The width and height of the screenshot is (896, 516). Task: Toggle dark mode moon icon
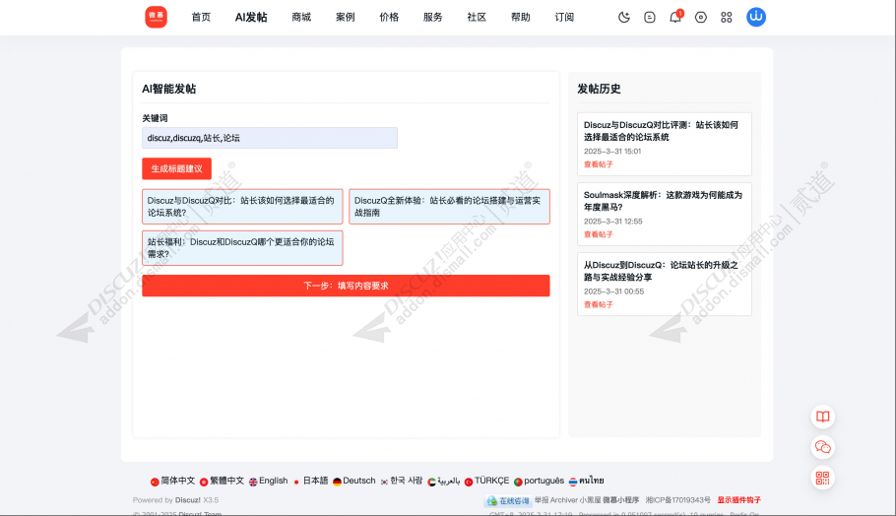point(624,17)
